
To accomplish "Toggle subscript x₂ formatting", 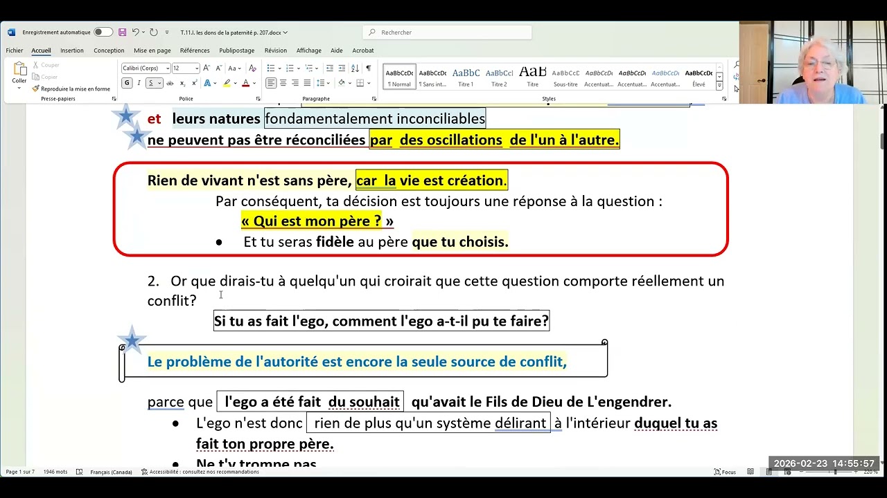I will pos(182,83).
